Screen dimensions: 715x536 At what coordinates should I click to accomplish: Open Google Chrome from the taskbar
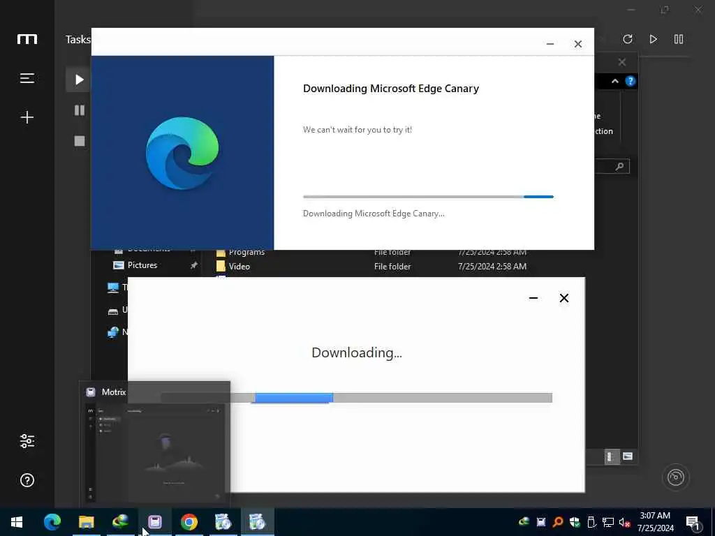coord(189,522)
